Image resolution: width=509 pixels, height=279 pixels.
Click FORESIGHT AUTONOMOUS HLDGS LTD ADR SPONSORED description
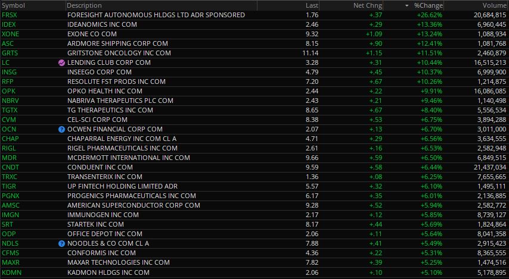156,15
